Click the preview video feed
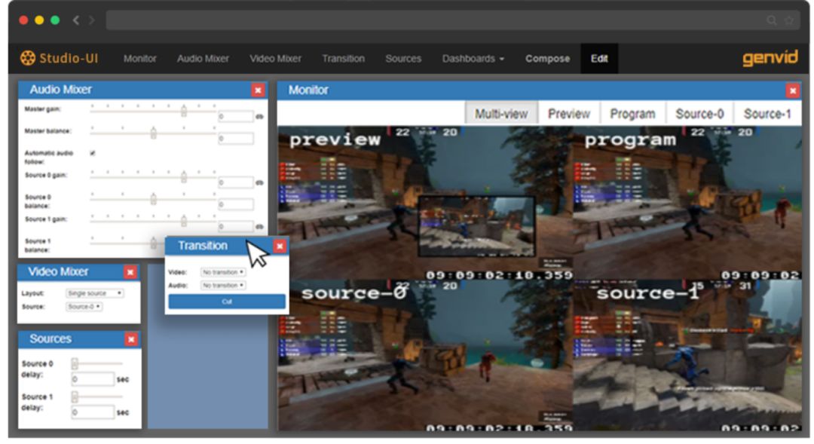The height and width of the screenshot is (444, 814). 425,203
